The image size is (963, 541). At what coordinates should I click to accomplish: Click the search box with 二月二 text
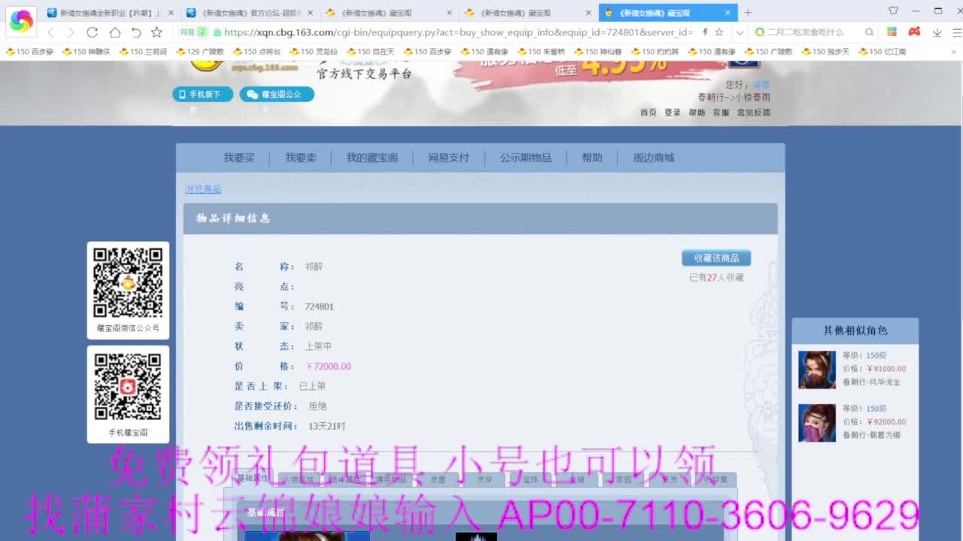[x=805, y=32]
